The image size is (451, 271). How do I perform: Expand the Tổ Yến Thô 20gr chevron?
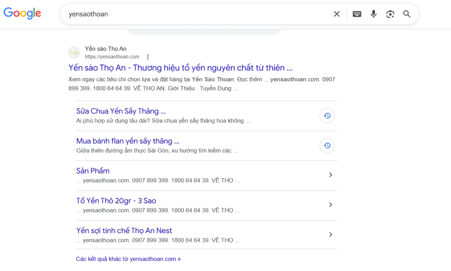click(331, 204)
